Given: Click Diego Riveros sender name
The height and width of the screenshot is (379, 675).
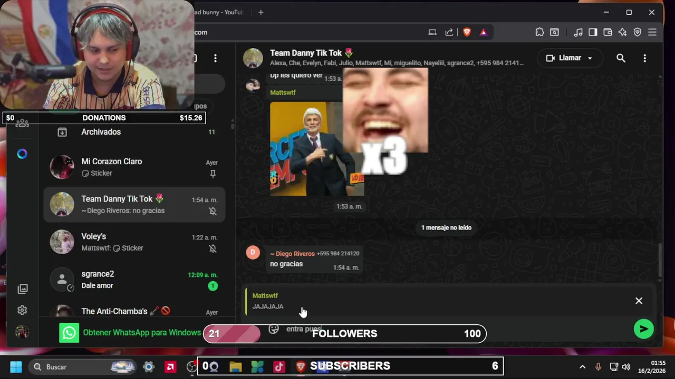Looking at the screenshot, I should 292,254.
